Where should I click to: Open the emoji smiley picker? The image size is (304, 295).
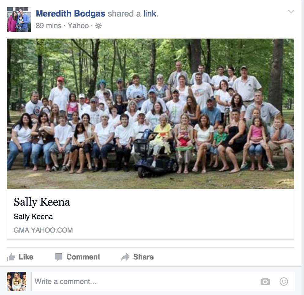[284, 282]
